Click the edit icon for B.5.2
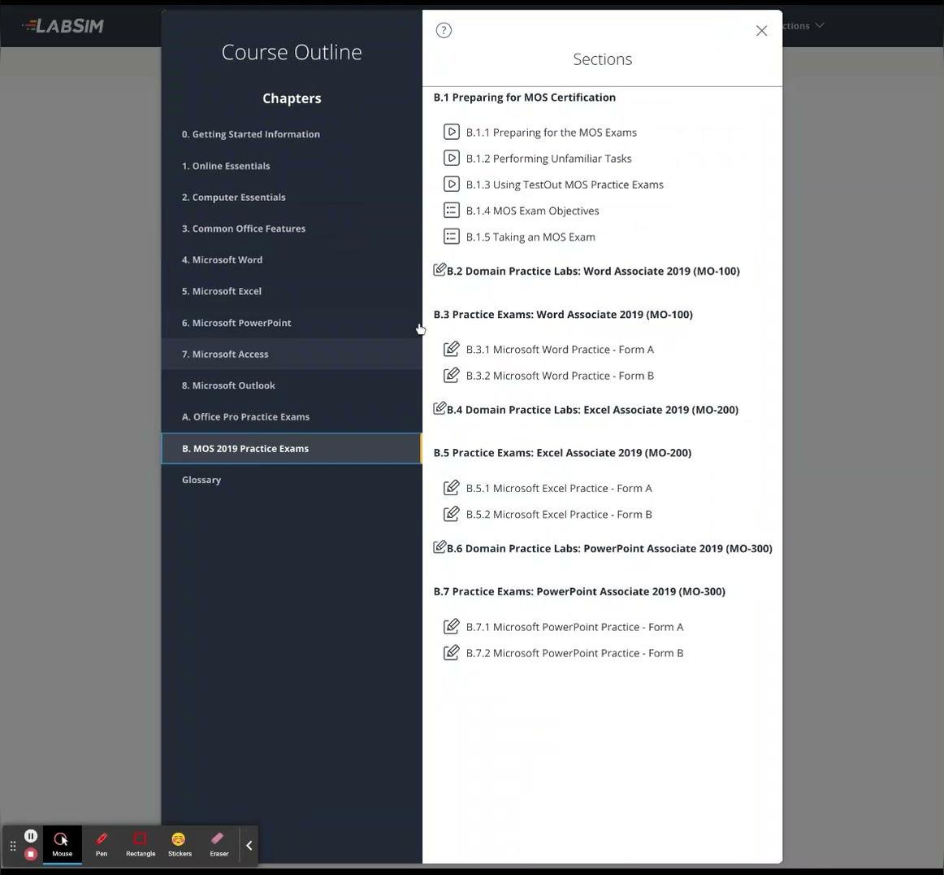The image size is (944, 875). (452, 513)
